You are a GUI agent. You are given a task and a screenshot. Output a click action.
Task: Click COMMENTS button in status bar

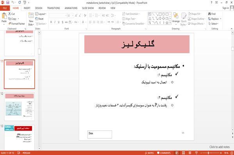(x=164, y=153)
